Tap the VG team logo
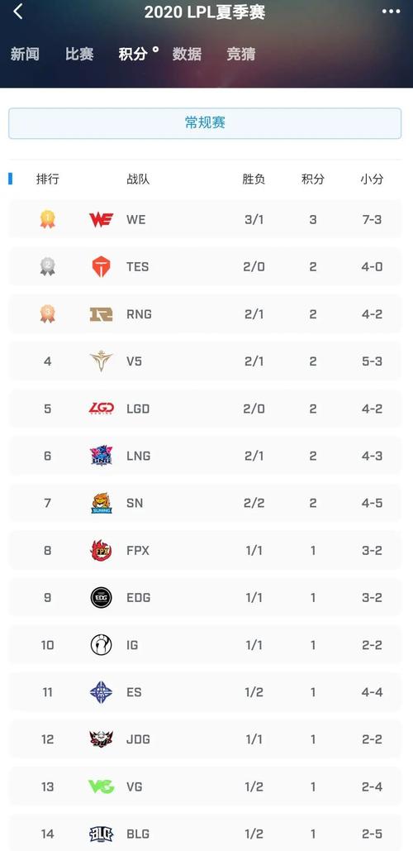This screenshot has height=851, width=413. point(102,786)
